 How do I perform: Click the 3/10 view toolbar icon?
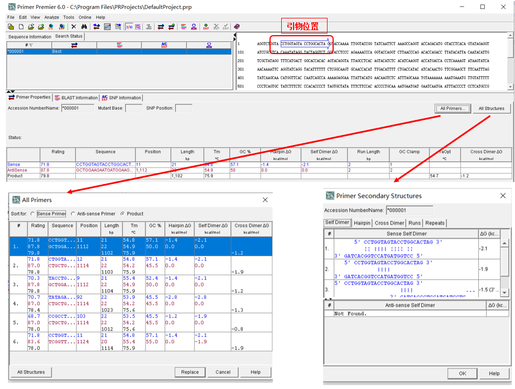pyautogui.click(x=129, y=27)
